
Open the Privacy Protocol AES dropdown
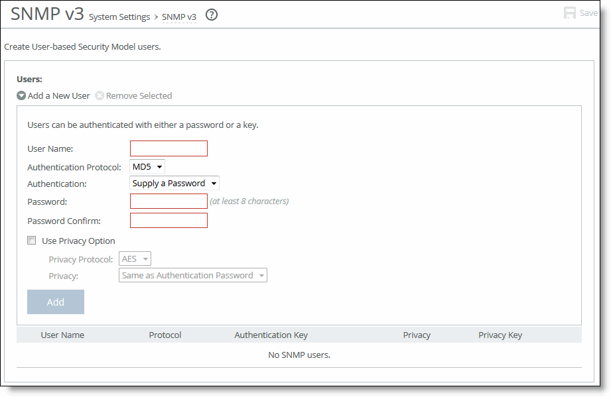coord(135,258)
